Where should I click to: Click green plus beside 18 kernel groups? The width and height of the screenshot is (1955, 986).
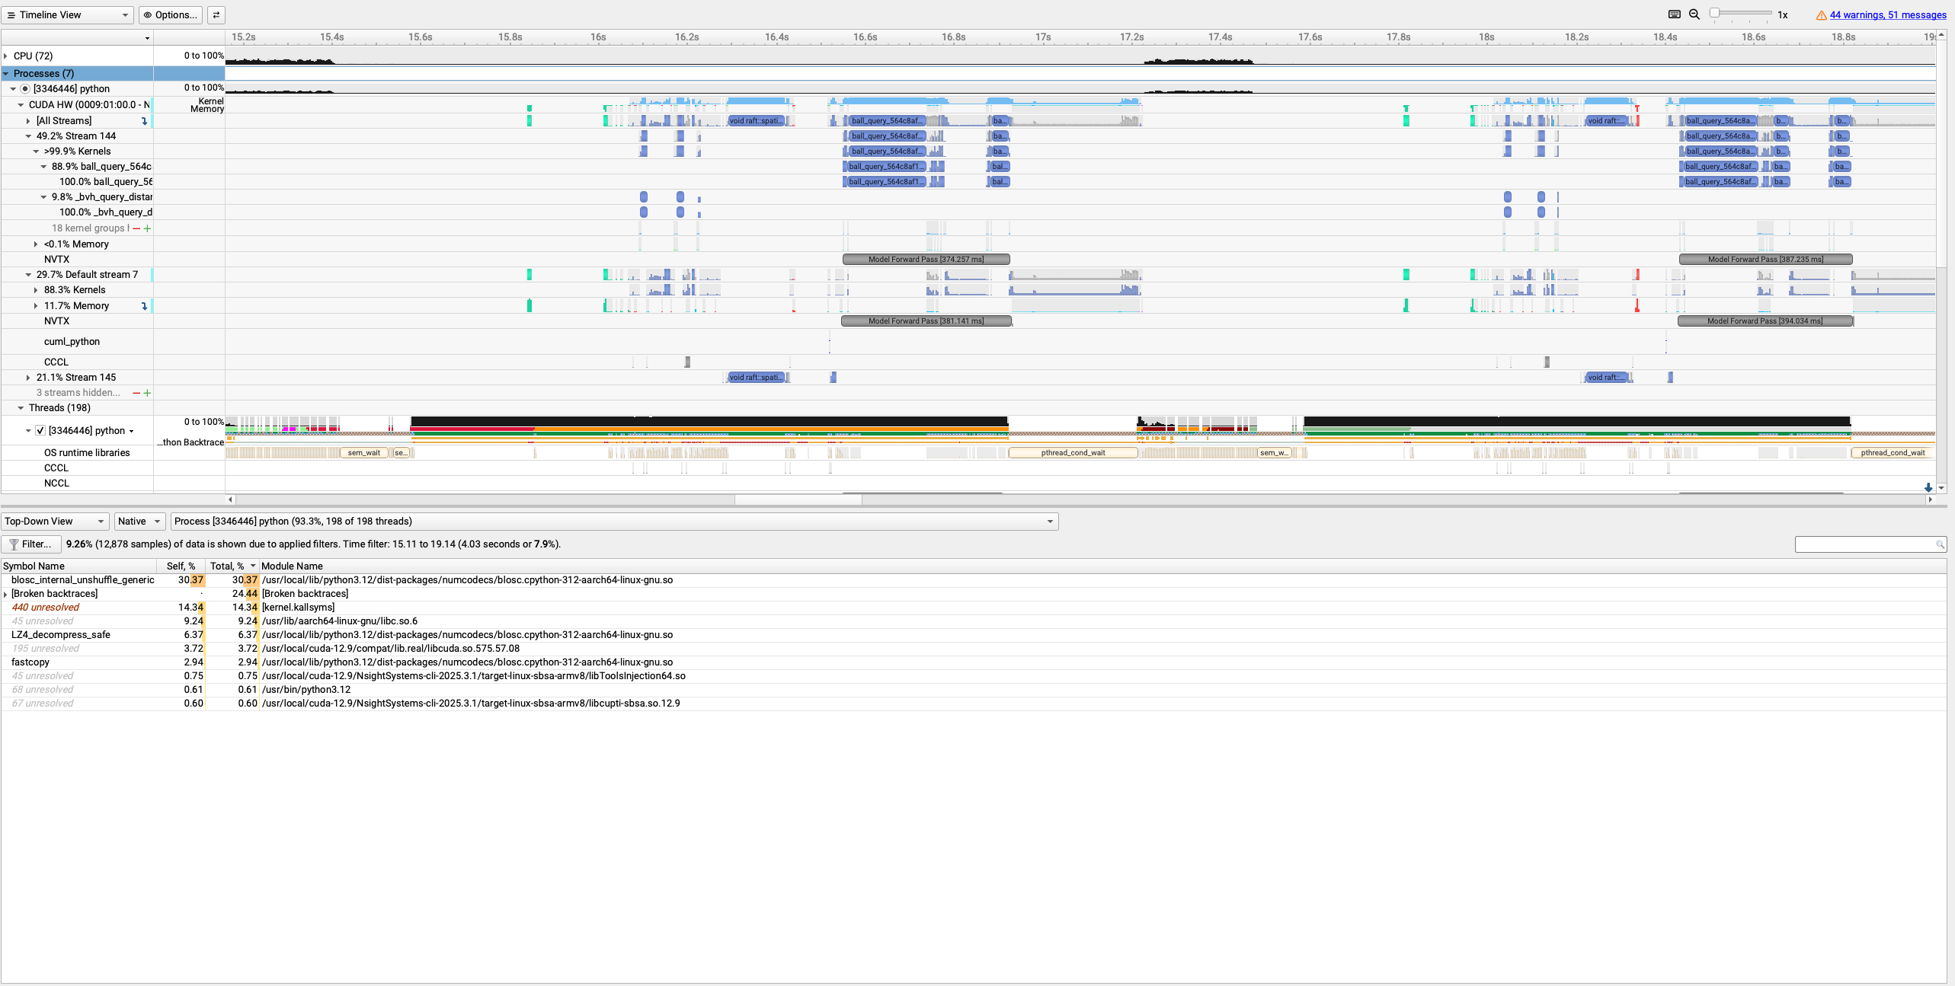coord(147,228)
